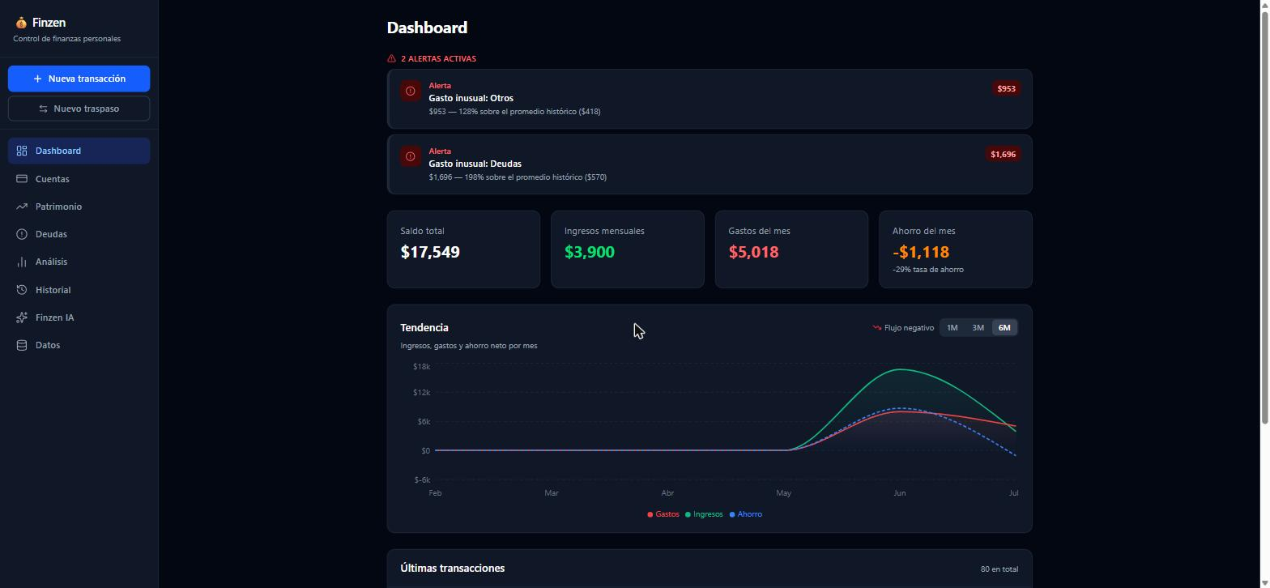The image size is (1270, 588).
Task: Open the Análisis section
Action: coord(79,262)
